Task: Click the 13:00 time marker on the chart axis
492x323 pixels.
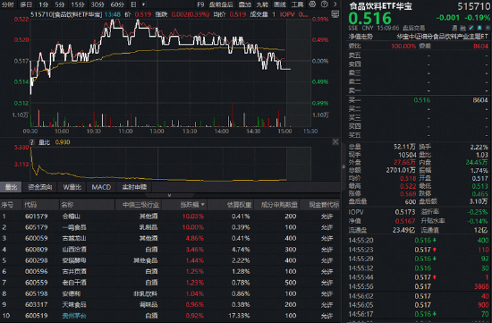Action: 157,131
